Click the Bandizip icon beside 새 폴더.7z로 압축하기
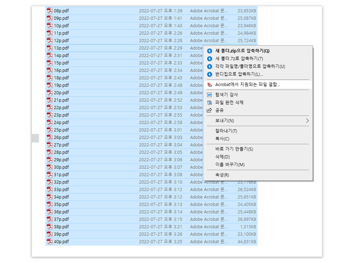 210,59
